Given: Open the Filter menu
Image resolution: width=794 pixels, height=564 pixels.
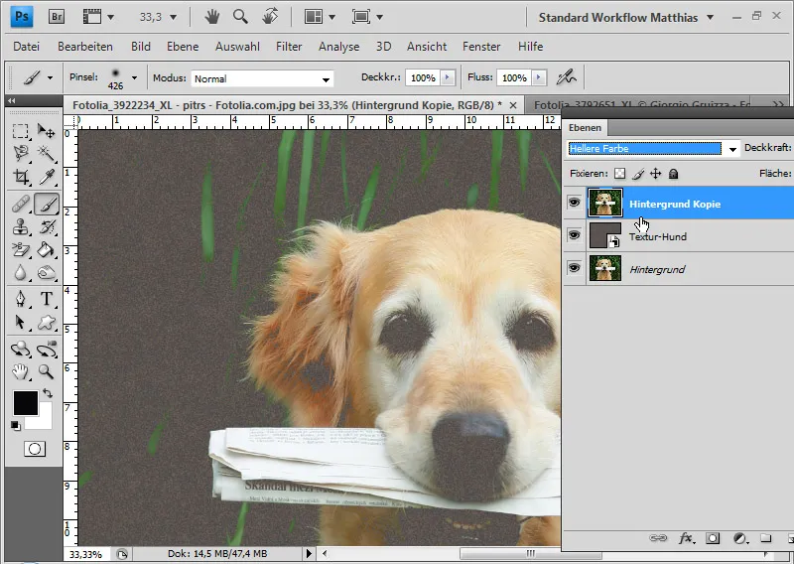Looking at the screenshot, I should pos(289,47).
